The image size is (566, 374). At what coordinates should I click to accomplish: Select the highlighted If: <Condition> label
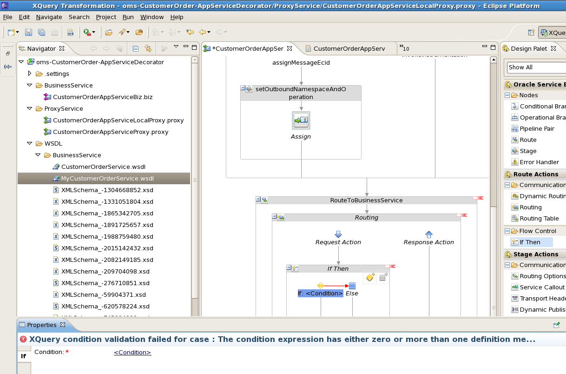[321, 293]
